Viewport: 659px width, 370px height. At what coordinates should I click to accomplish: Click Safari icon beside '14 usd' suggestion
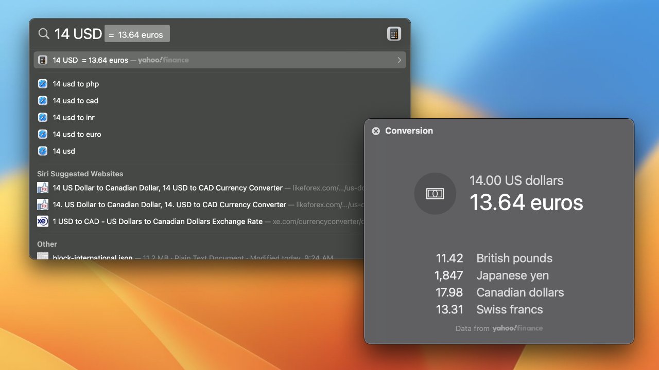pos(43,151)
